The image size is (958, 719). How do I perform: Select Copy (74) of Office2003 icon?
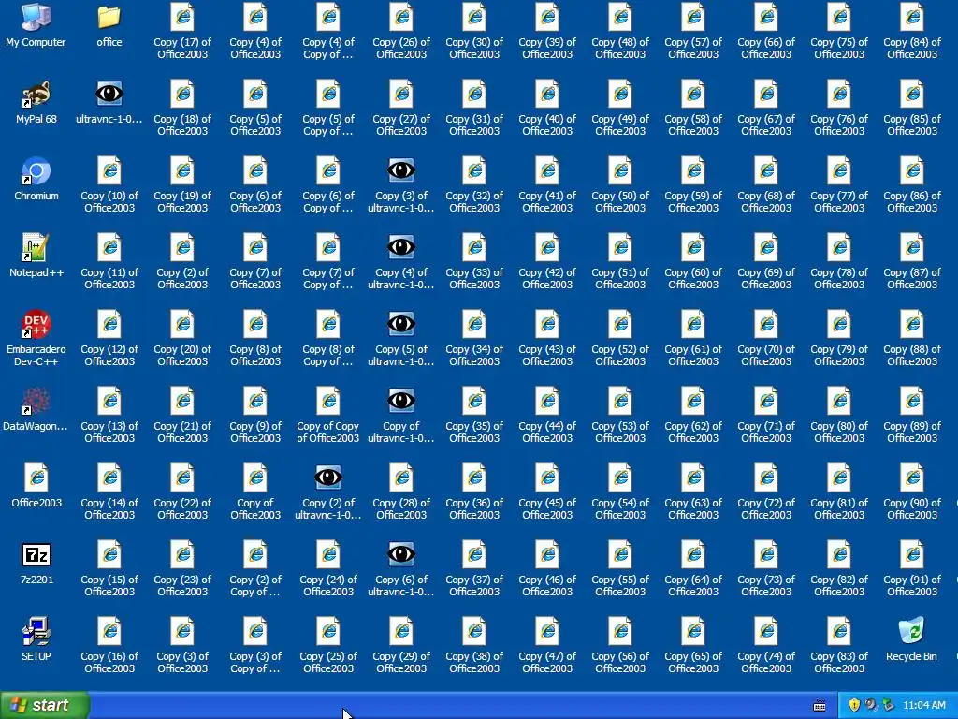click(765, 632)
